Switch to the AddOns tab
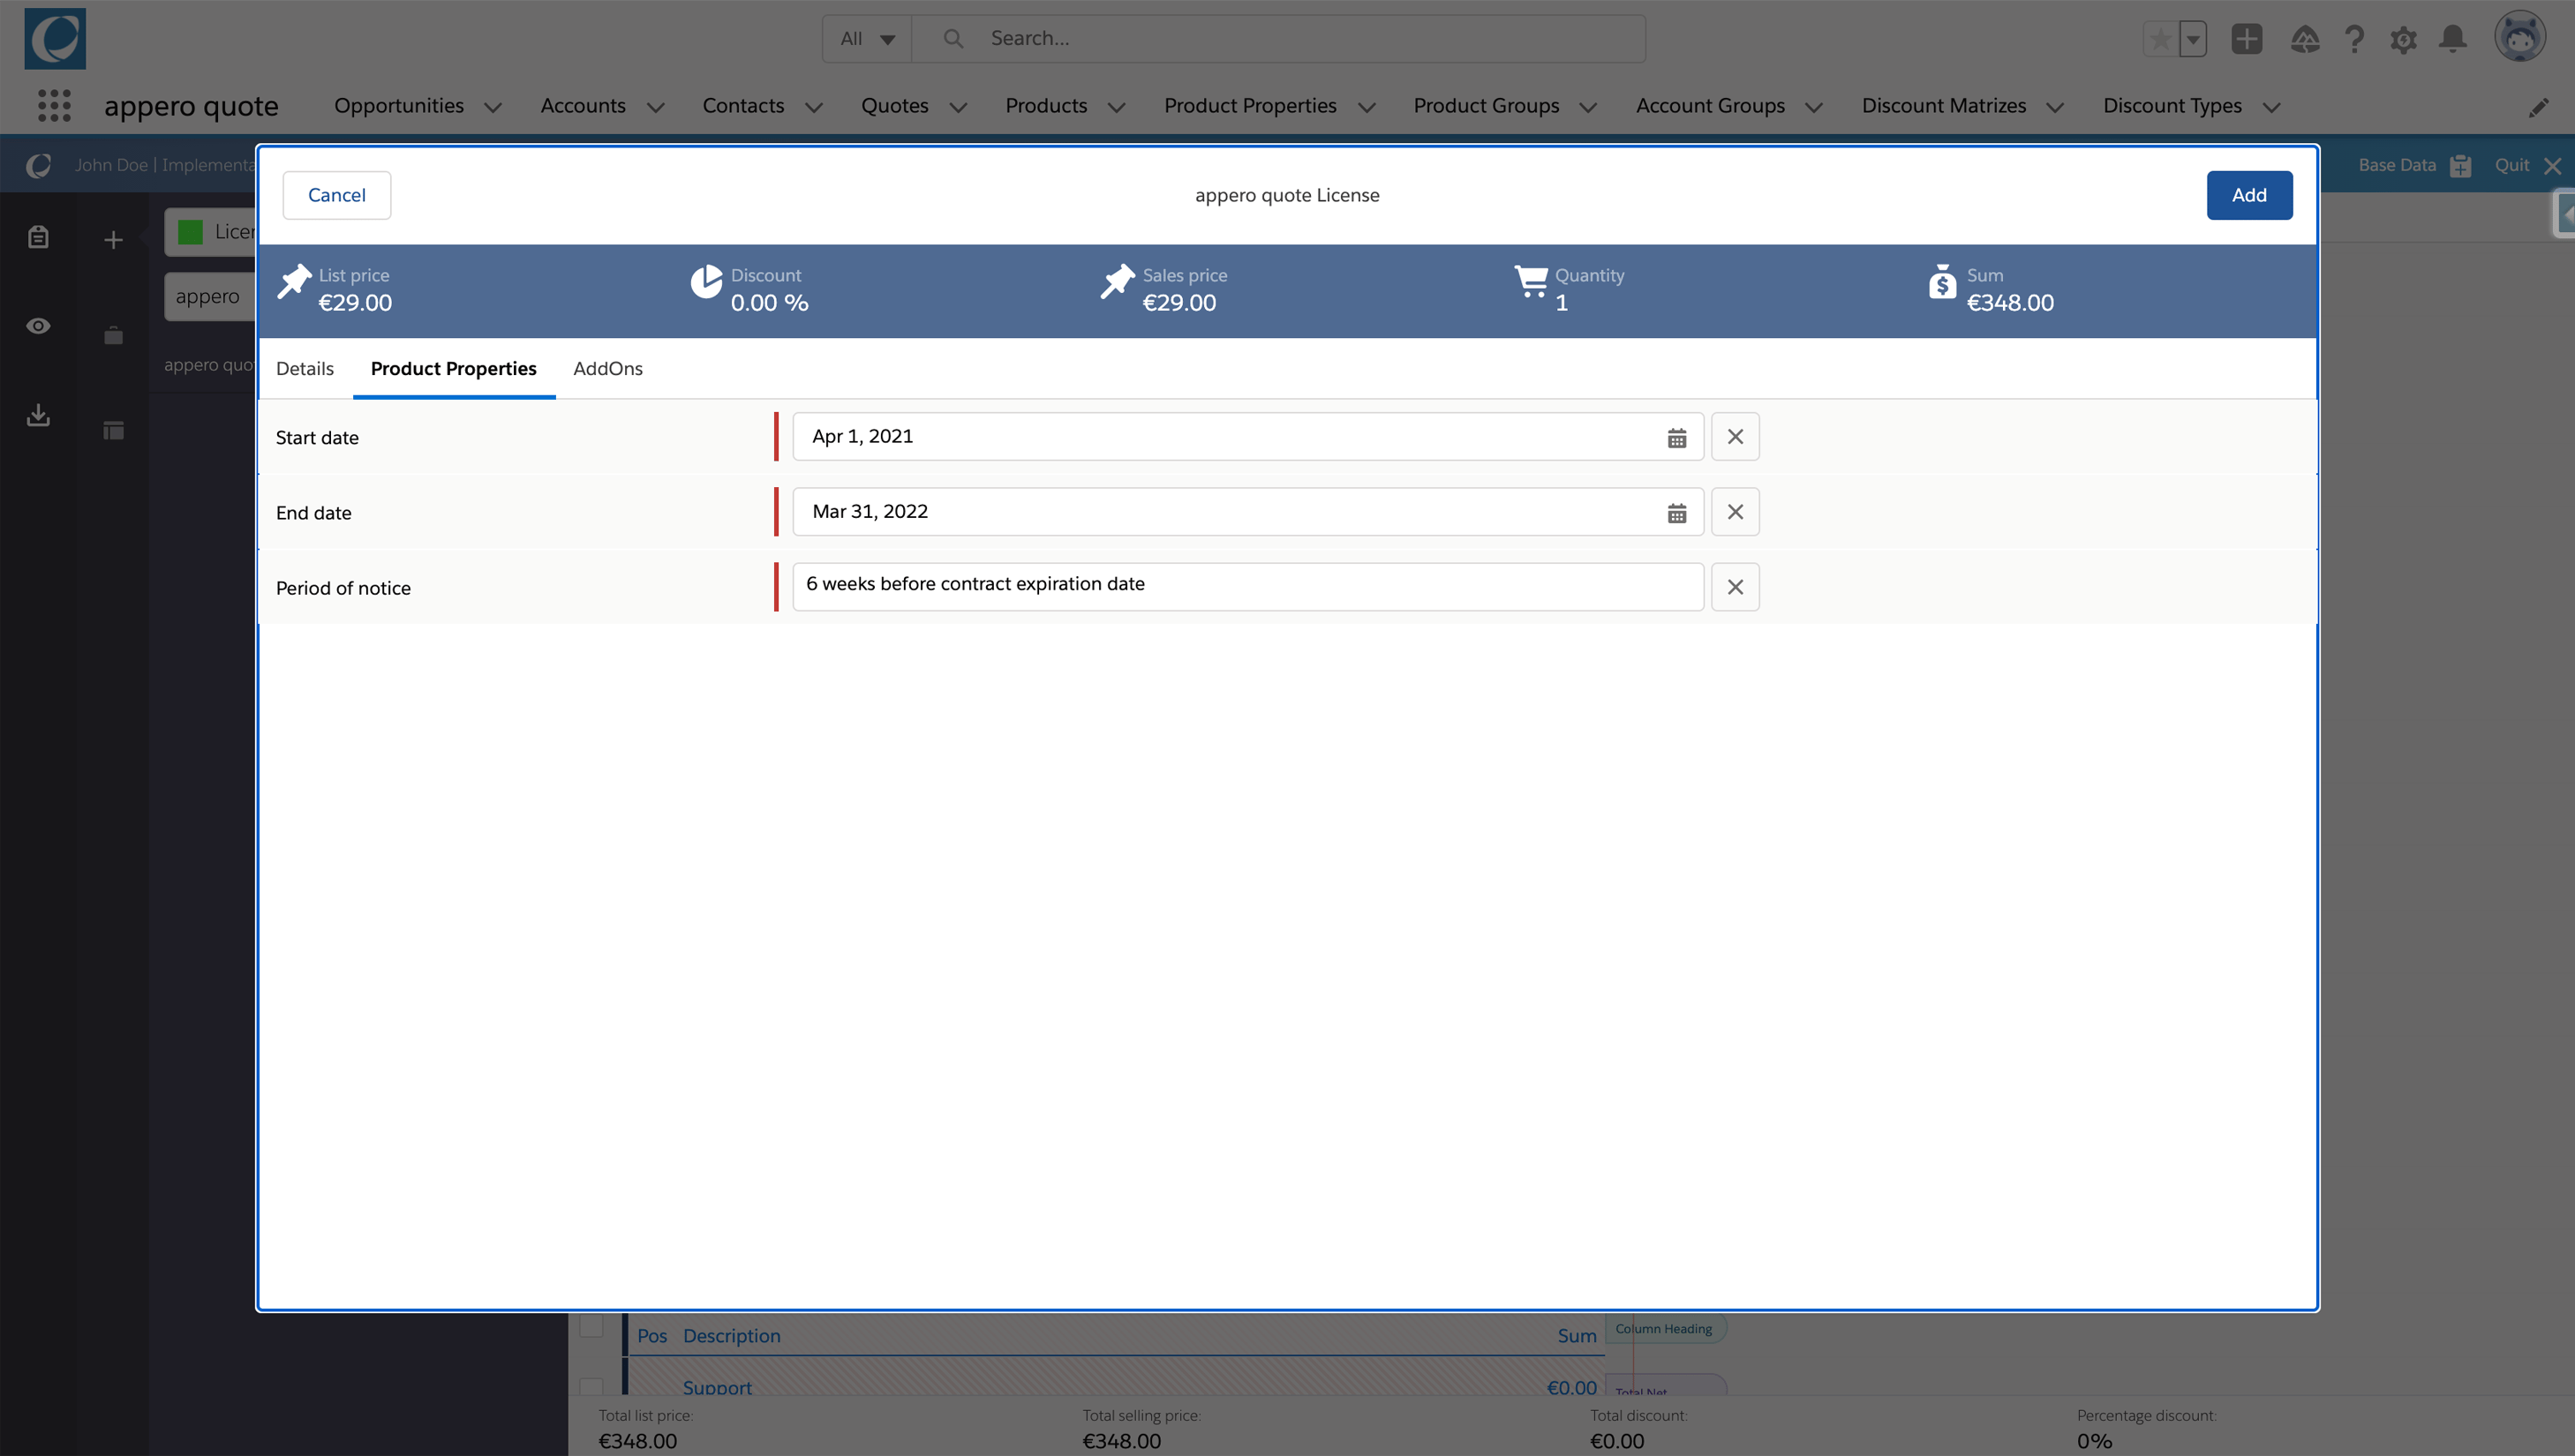 pos(607,369)
